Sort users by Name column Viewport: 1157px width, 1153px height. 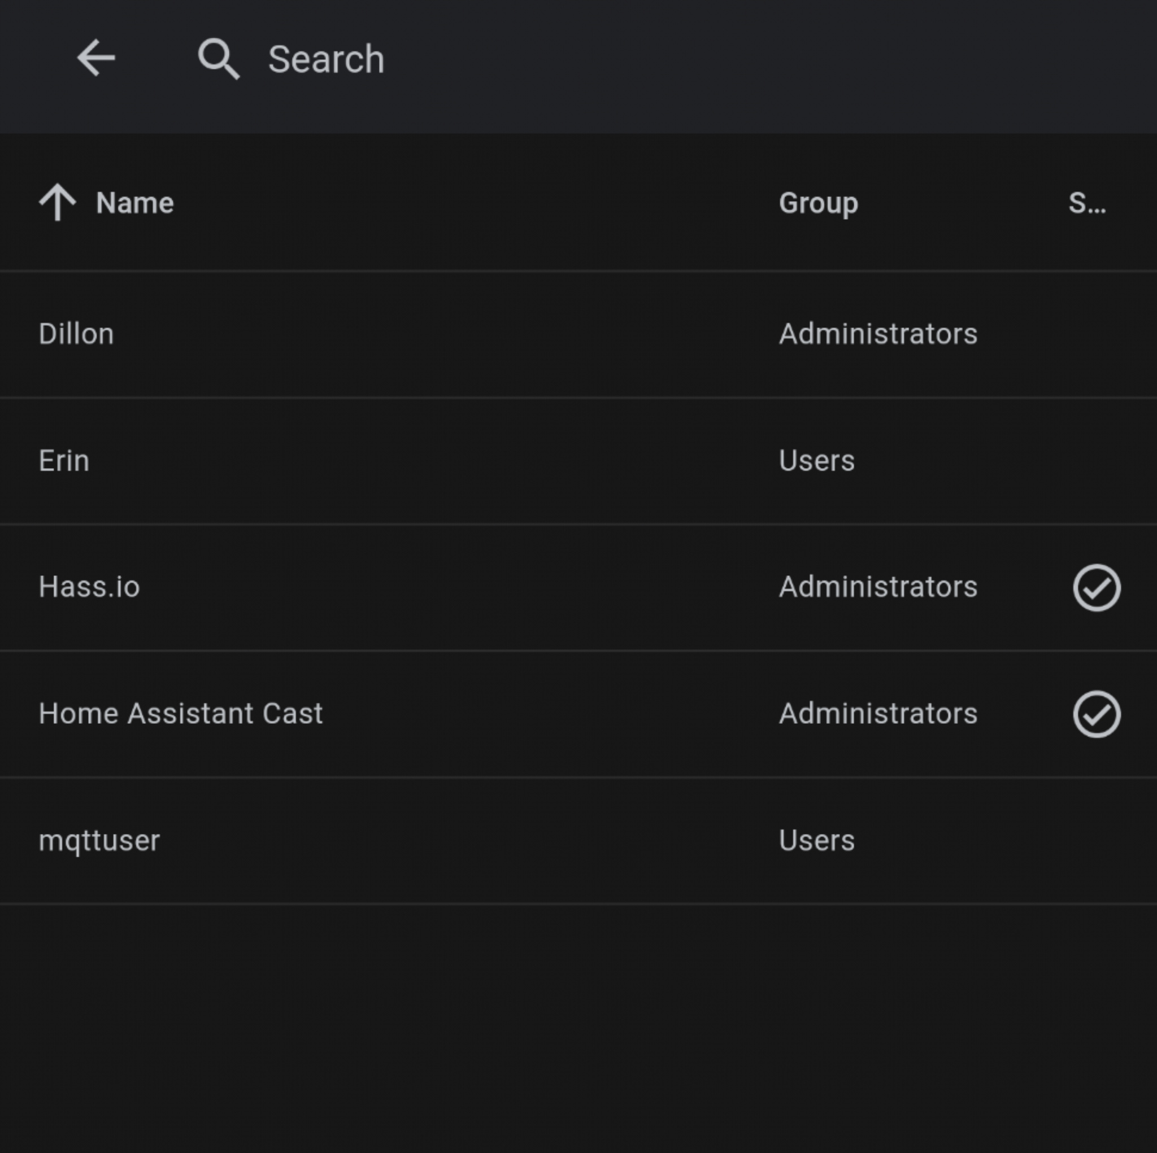pyautogui.click(x=135, y=203)
